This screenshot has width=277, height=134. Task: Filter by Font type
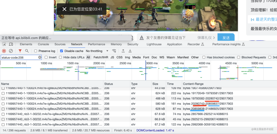(x=146, y=57)
